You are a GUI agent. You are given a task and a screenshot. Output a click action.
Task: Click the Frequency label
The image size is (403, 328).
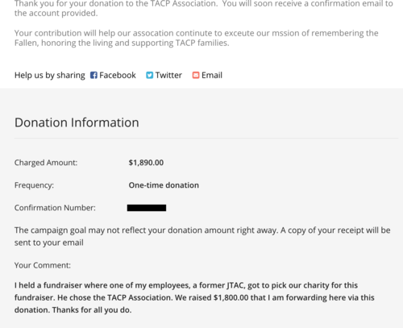(x=34, y=185)
